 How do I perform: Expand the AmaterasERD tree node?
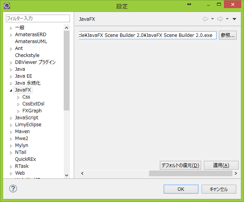pyautogui.click(x=11, y=35)
